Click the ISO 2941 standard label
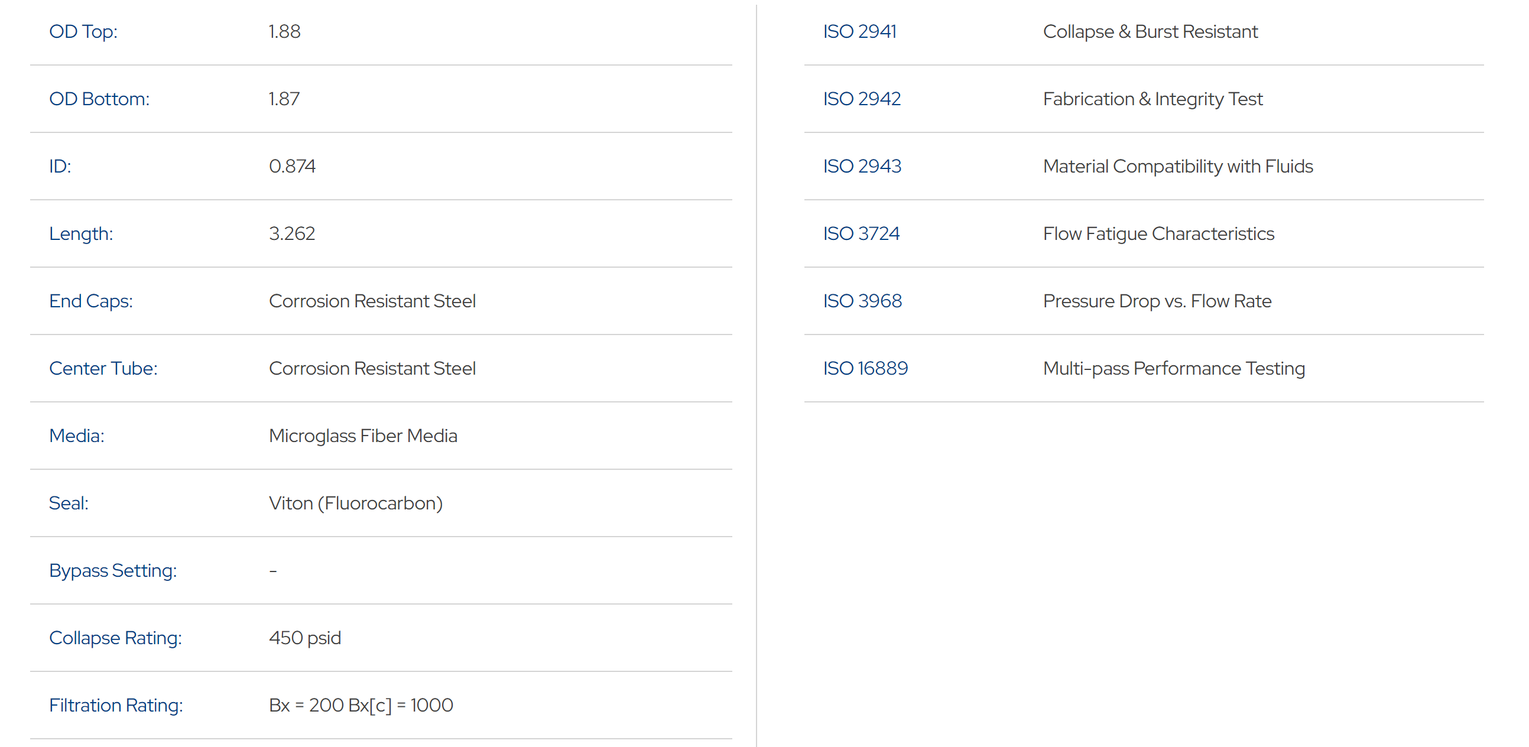This screenshot has height=747, width=1529. coord(859,31)
